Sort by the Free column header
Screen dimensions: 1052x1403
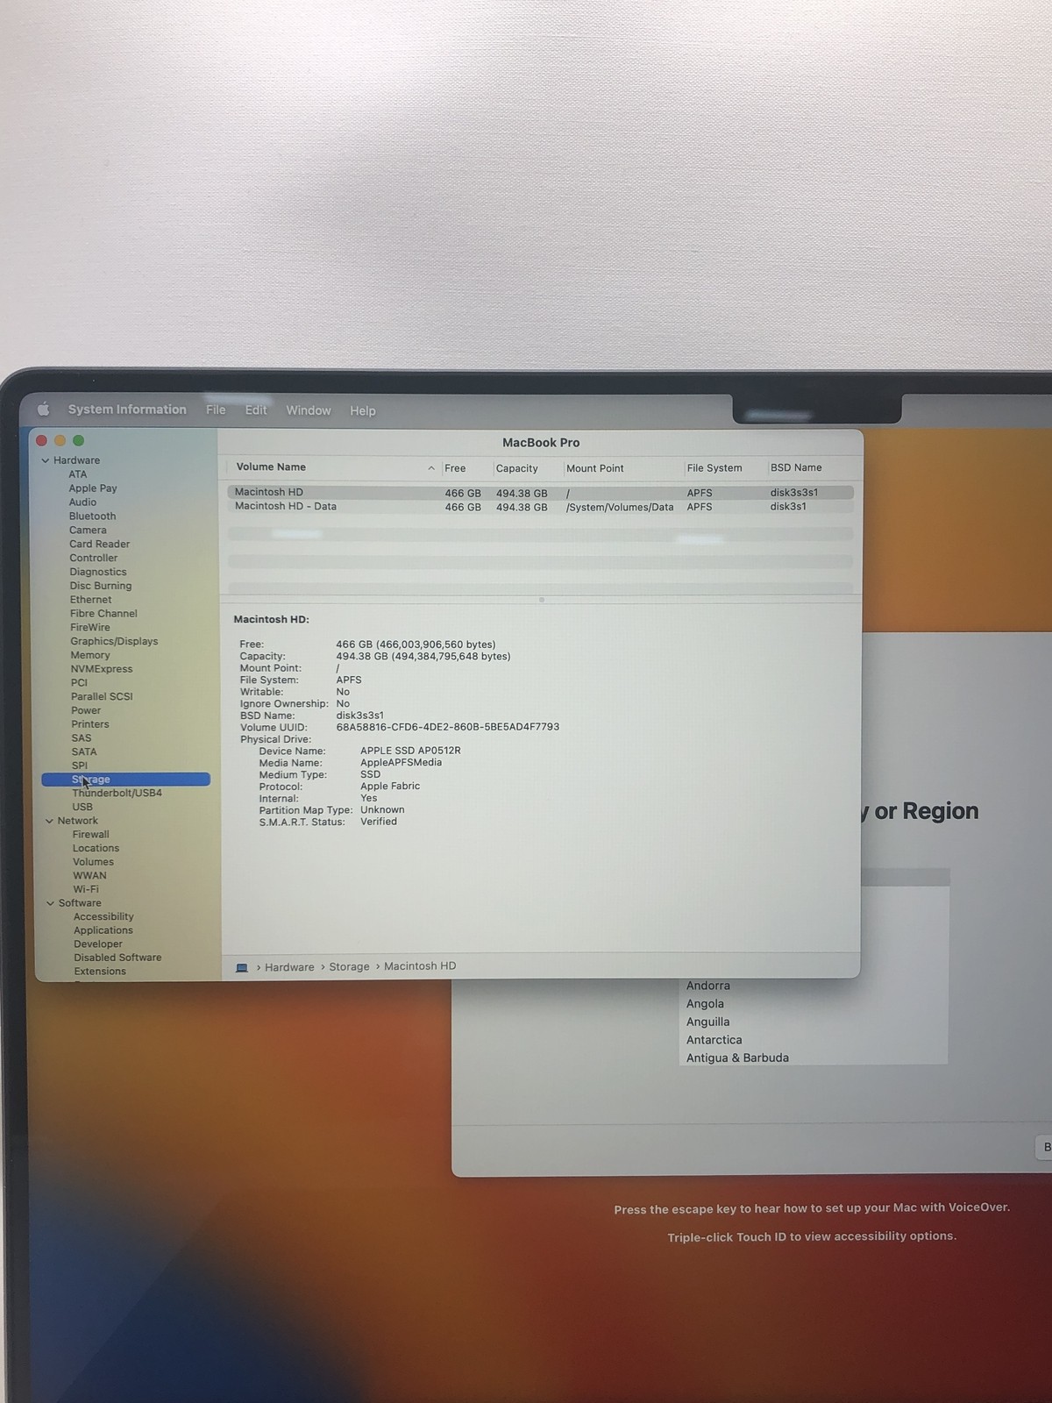(455, 468)
